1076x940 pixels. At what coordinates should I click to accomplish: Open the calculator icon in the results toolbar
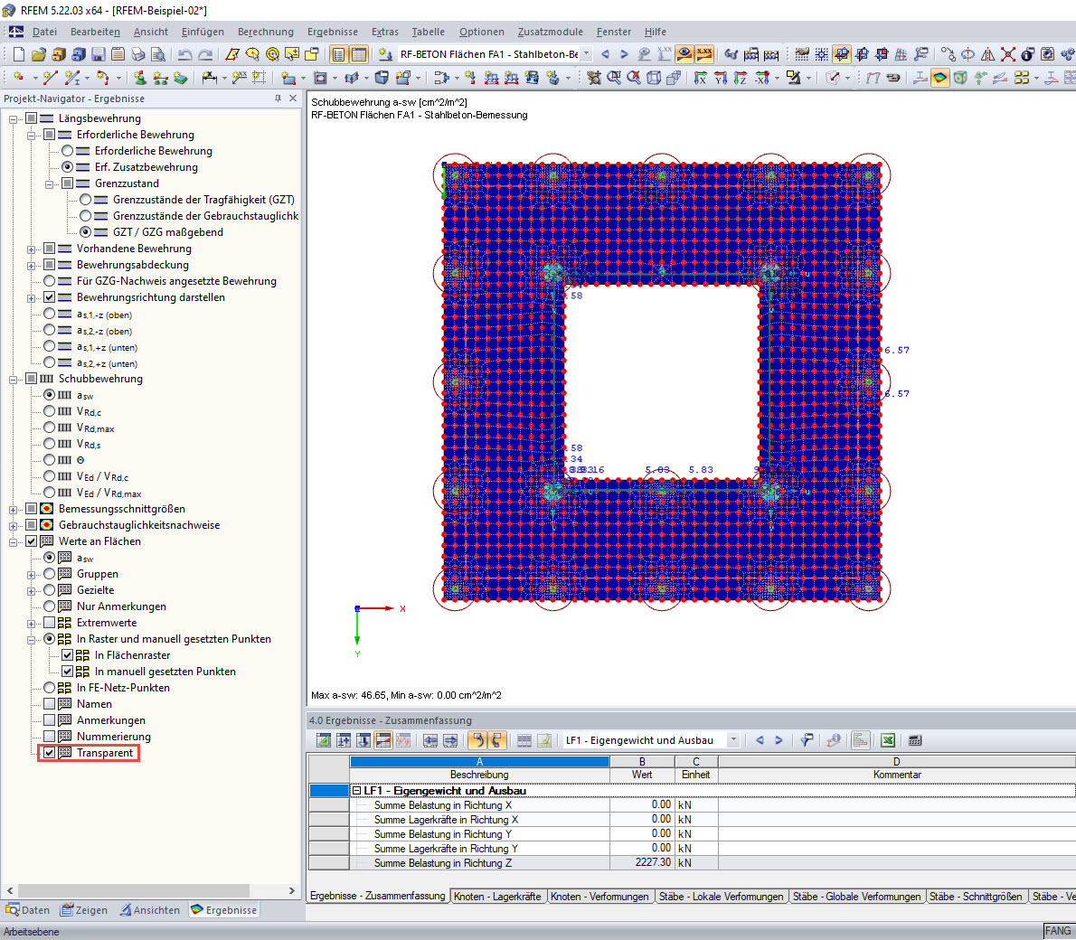tap(915, 740)
